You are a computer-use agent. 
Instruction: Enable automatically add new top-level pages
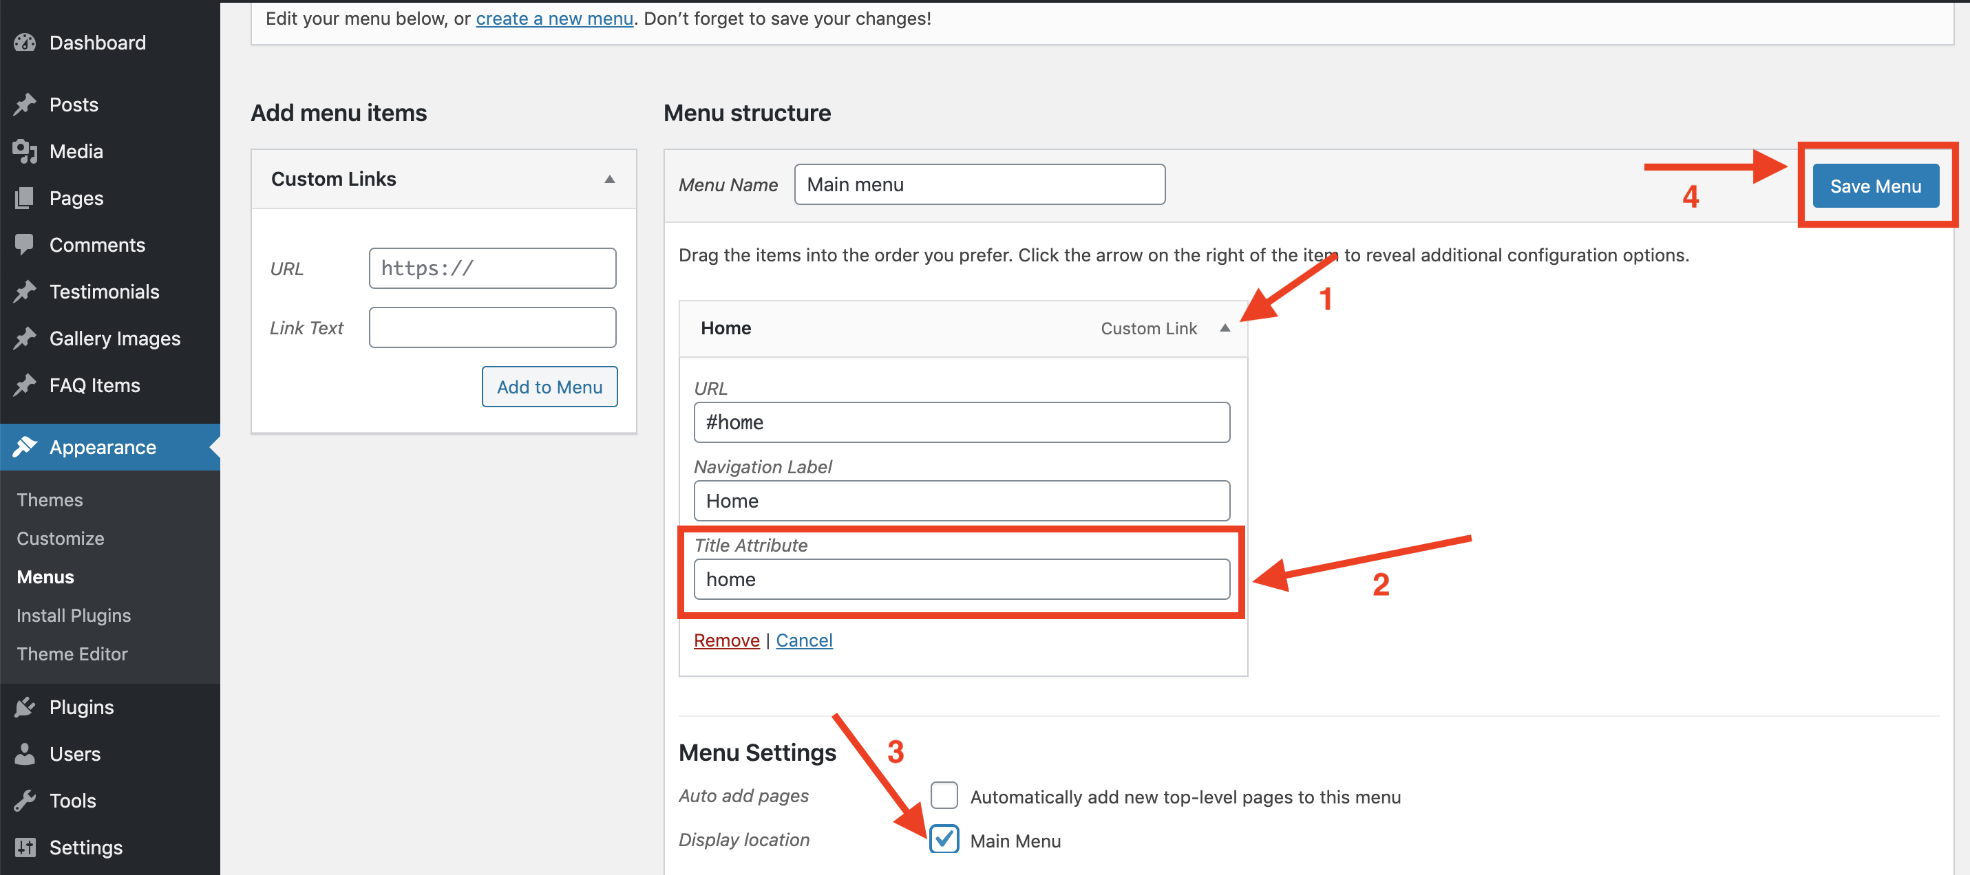click(x=944, y=795)
